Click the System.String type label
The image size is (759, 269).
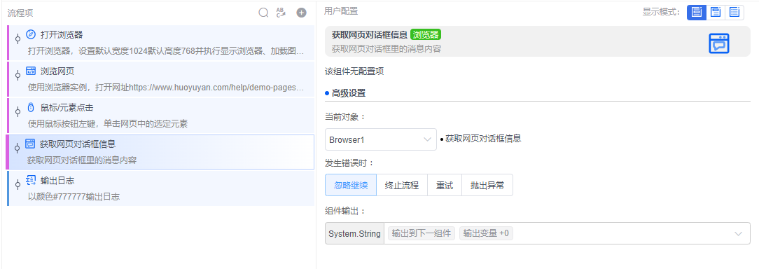[354, 233]
